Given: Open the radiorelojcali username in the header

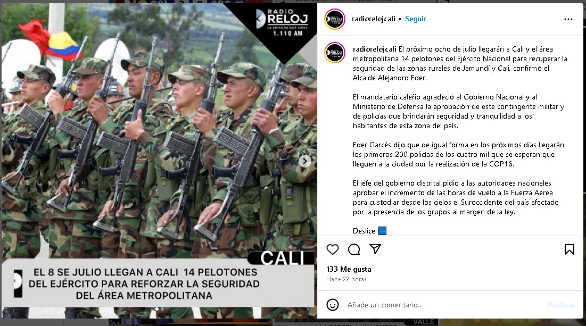Looking at the screenshot, I should (373, 19).
